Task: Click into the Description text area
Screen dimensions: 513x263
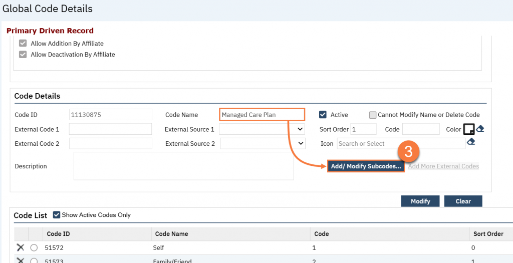Action: pyautogui.click(x=183, y=166)
